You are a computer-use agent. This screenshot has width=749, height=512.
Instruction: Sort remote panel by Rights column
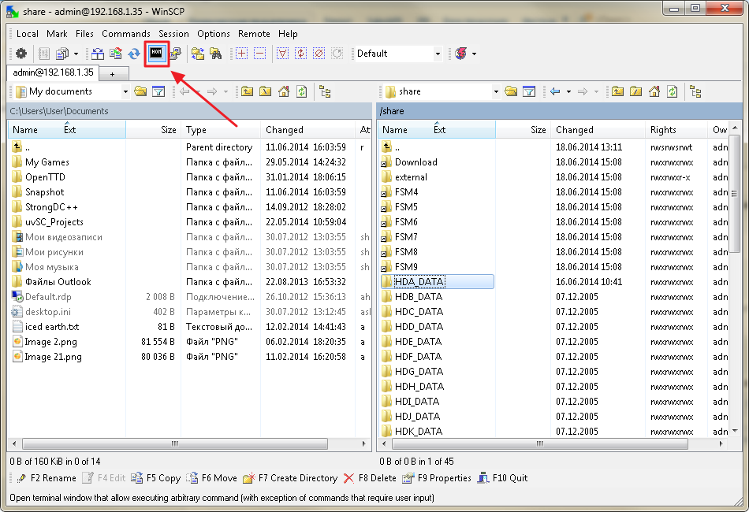click(676, 130)
